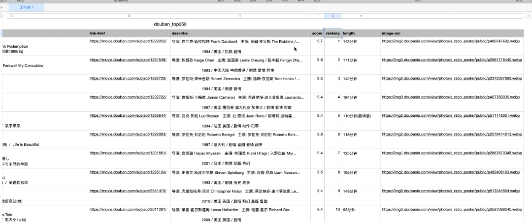Open poster link p2578474613.webp

point(452,135)
